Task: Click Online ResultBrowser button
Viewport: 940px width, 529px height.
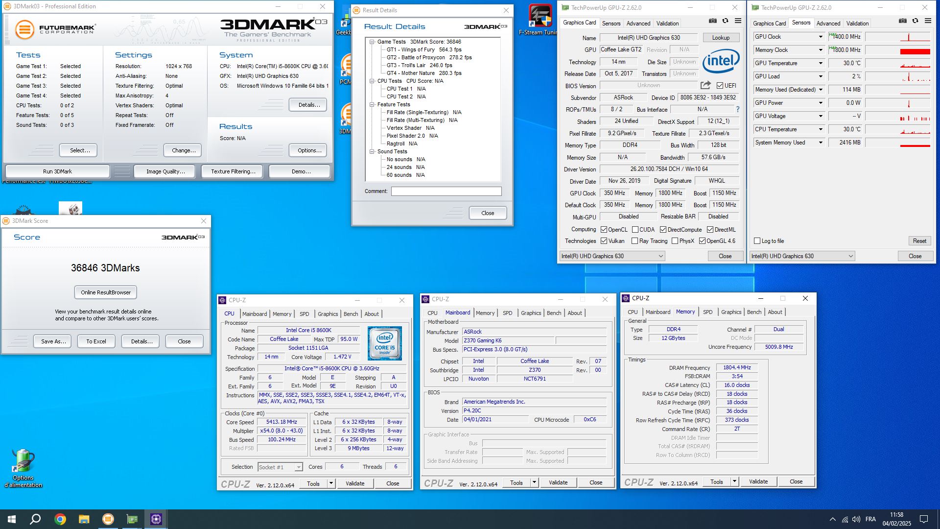Action: [x=106, y=292]
